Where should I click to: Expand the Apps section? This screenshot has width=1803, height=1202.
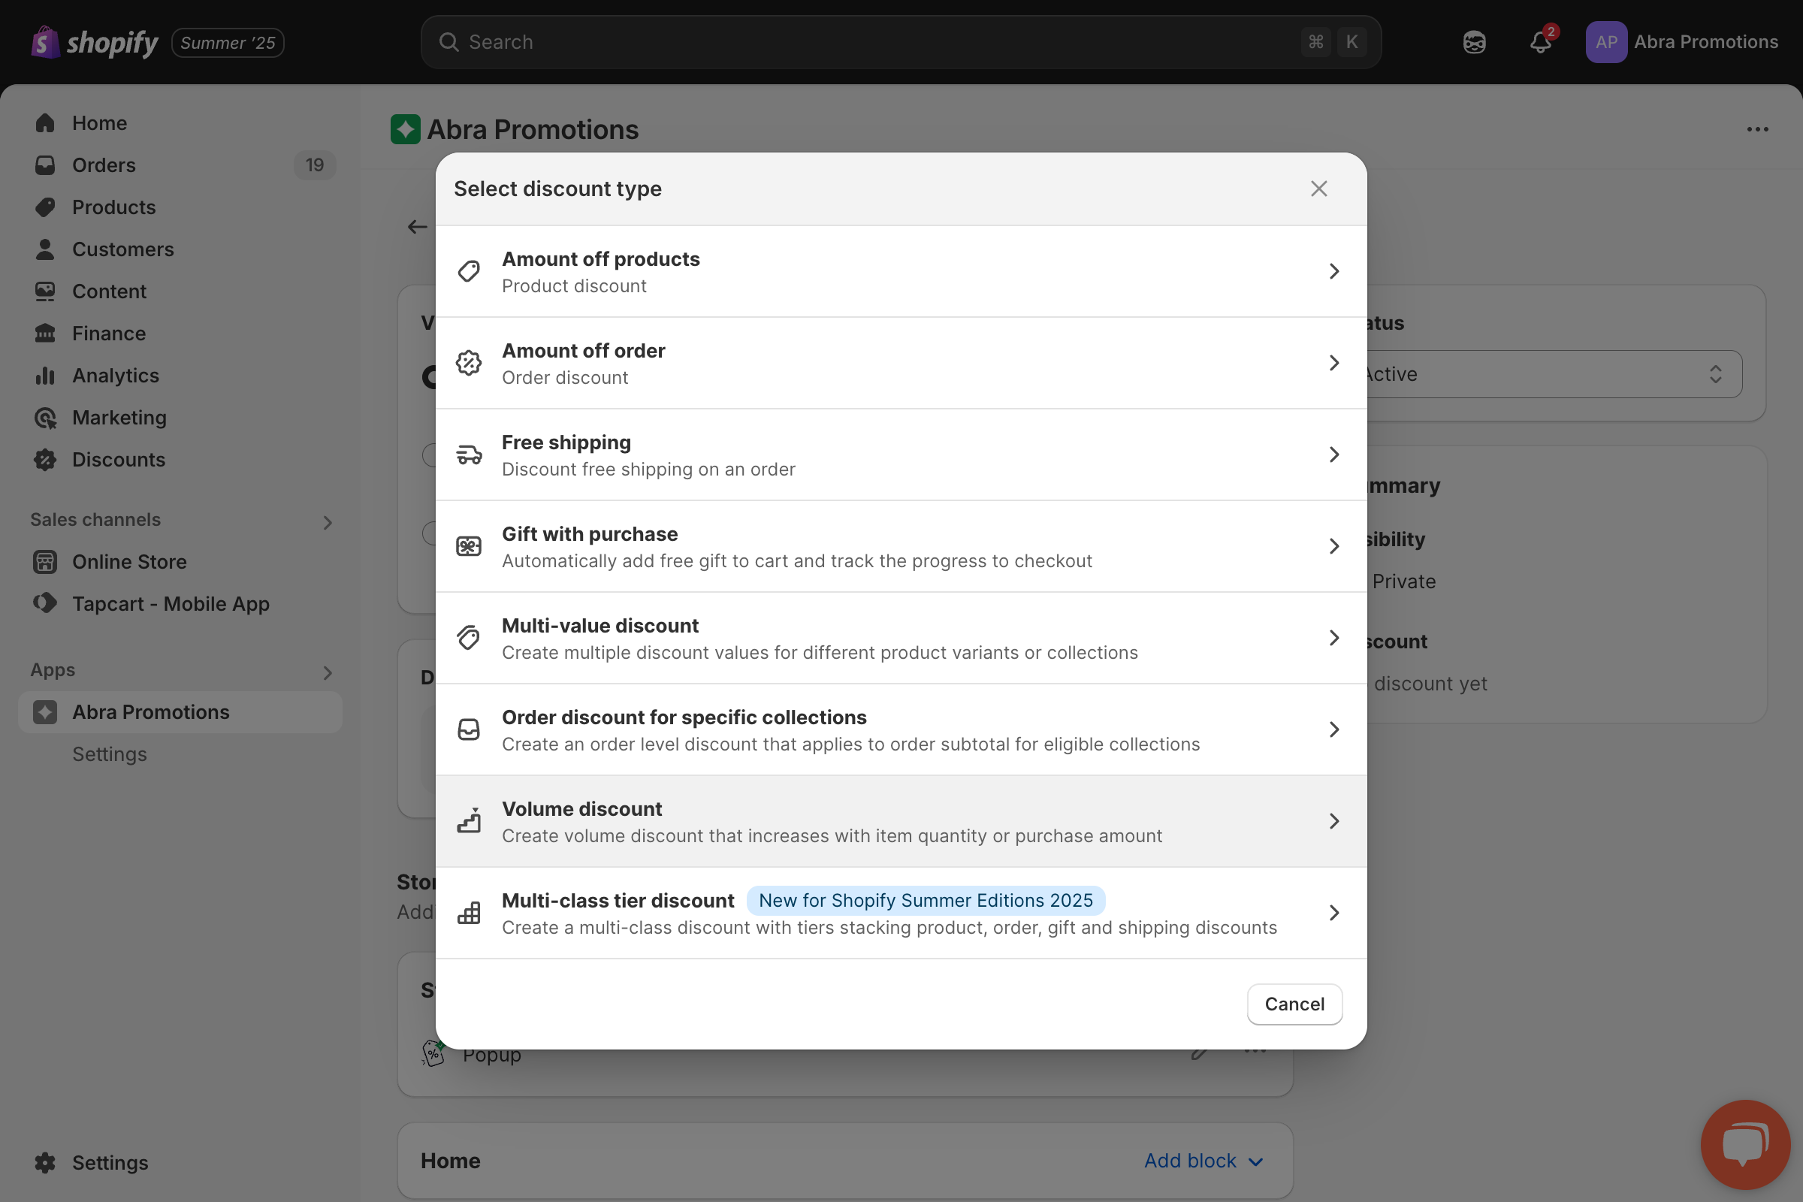click(x=328, y=673)
